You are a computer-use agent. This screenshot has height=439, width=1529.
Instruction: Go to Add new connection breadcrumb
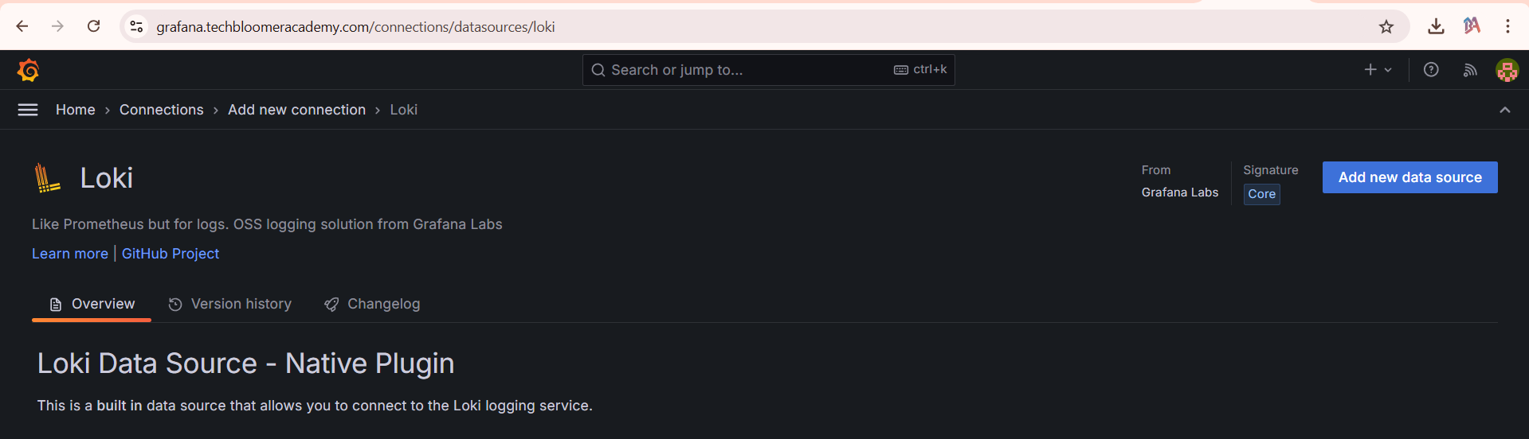(x=296, y=110)
